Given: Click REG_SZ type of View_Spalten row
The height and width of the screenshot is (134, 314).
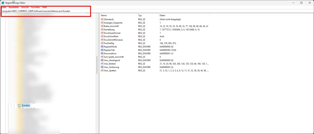Looking at the screenshot, I should pyautogui.click(x=142, y=71).
